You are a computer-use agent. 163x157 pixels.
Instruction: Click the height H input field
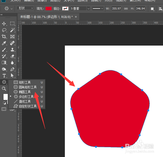(x=140, y=9)
